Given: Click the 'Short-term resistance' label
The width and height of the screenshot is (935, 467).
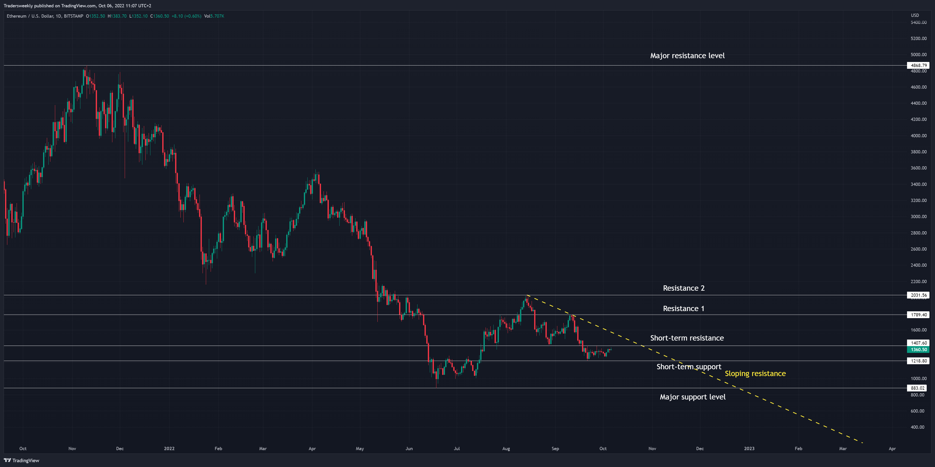Looking at the screenshot, I should click(x=687, y=338).
